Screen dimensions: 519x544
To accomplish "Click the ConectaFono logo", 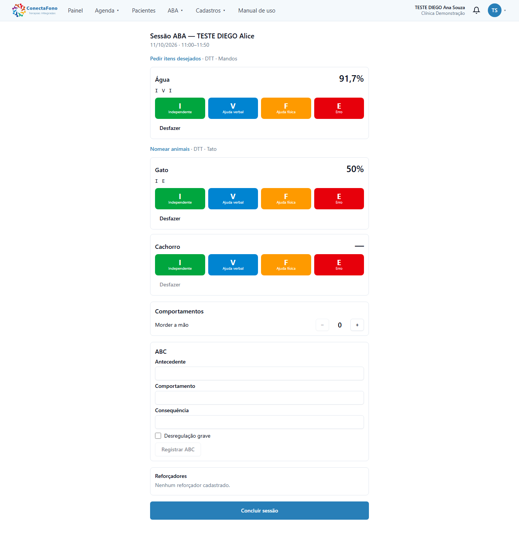I will [x=35, y=10].
